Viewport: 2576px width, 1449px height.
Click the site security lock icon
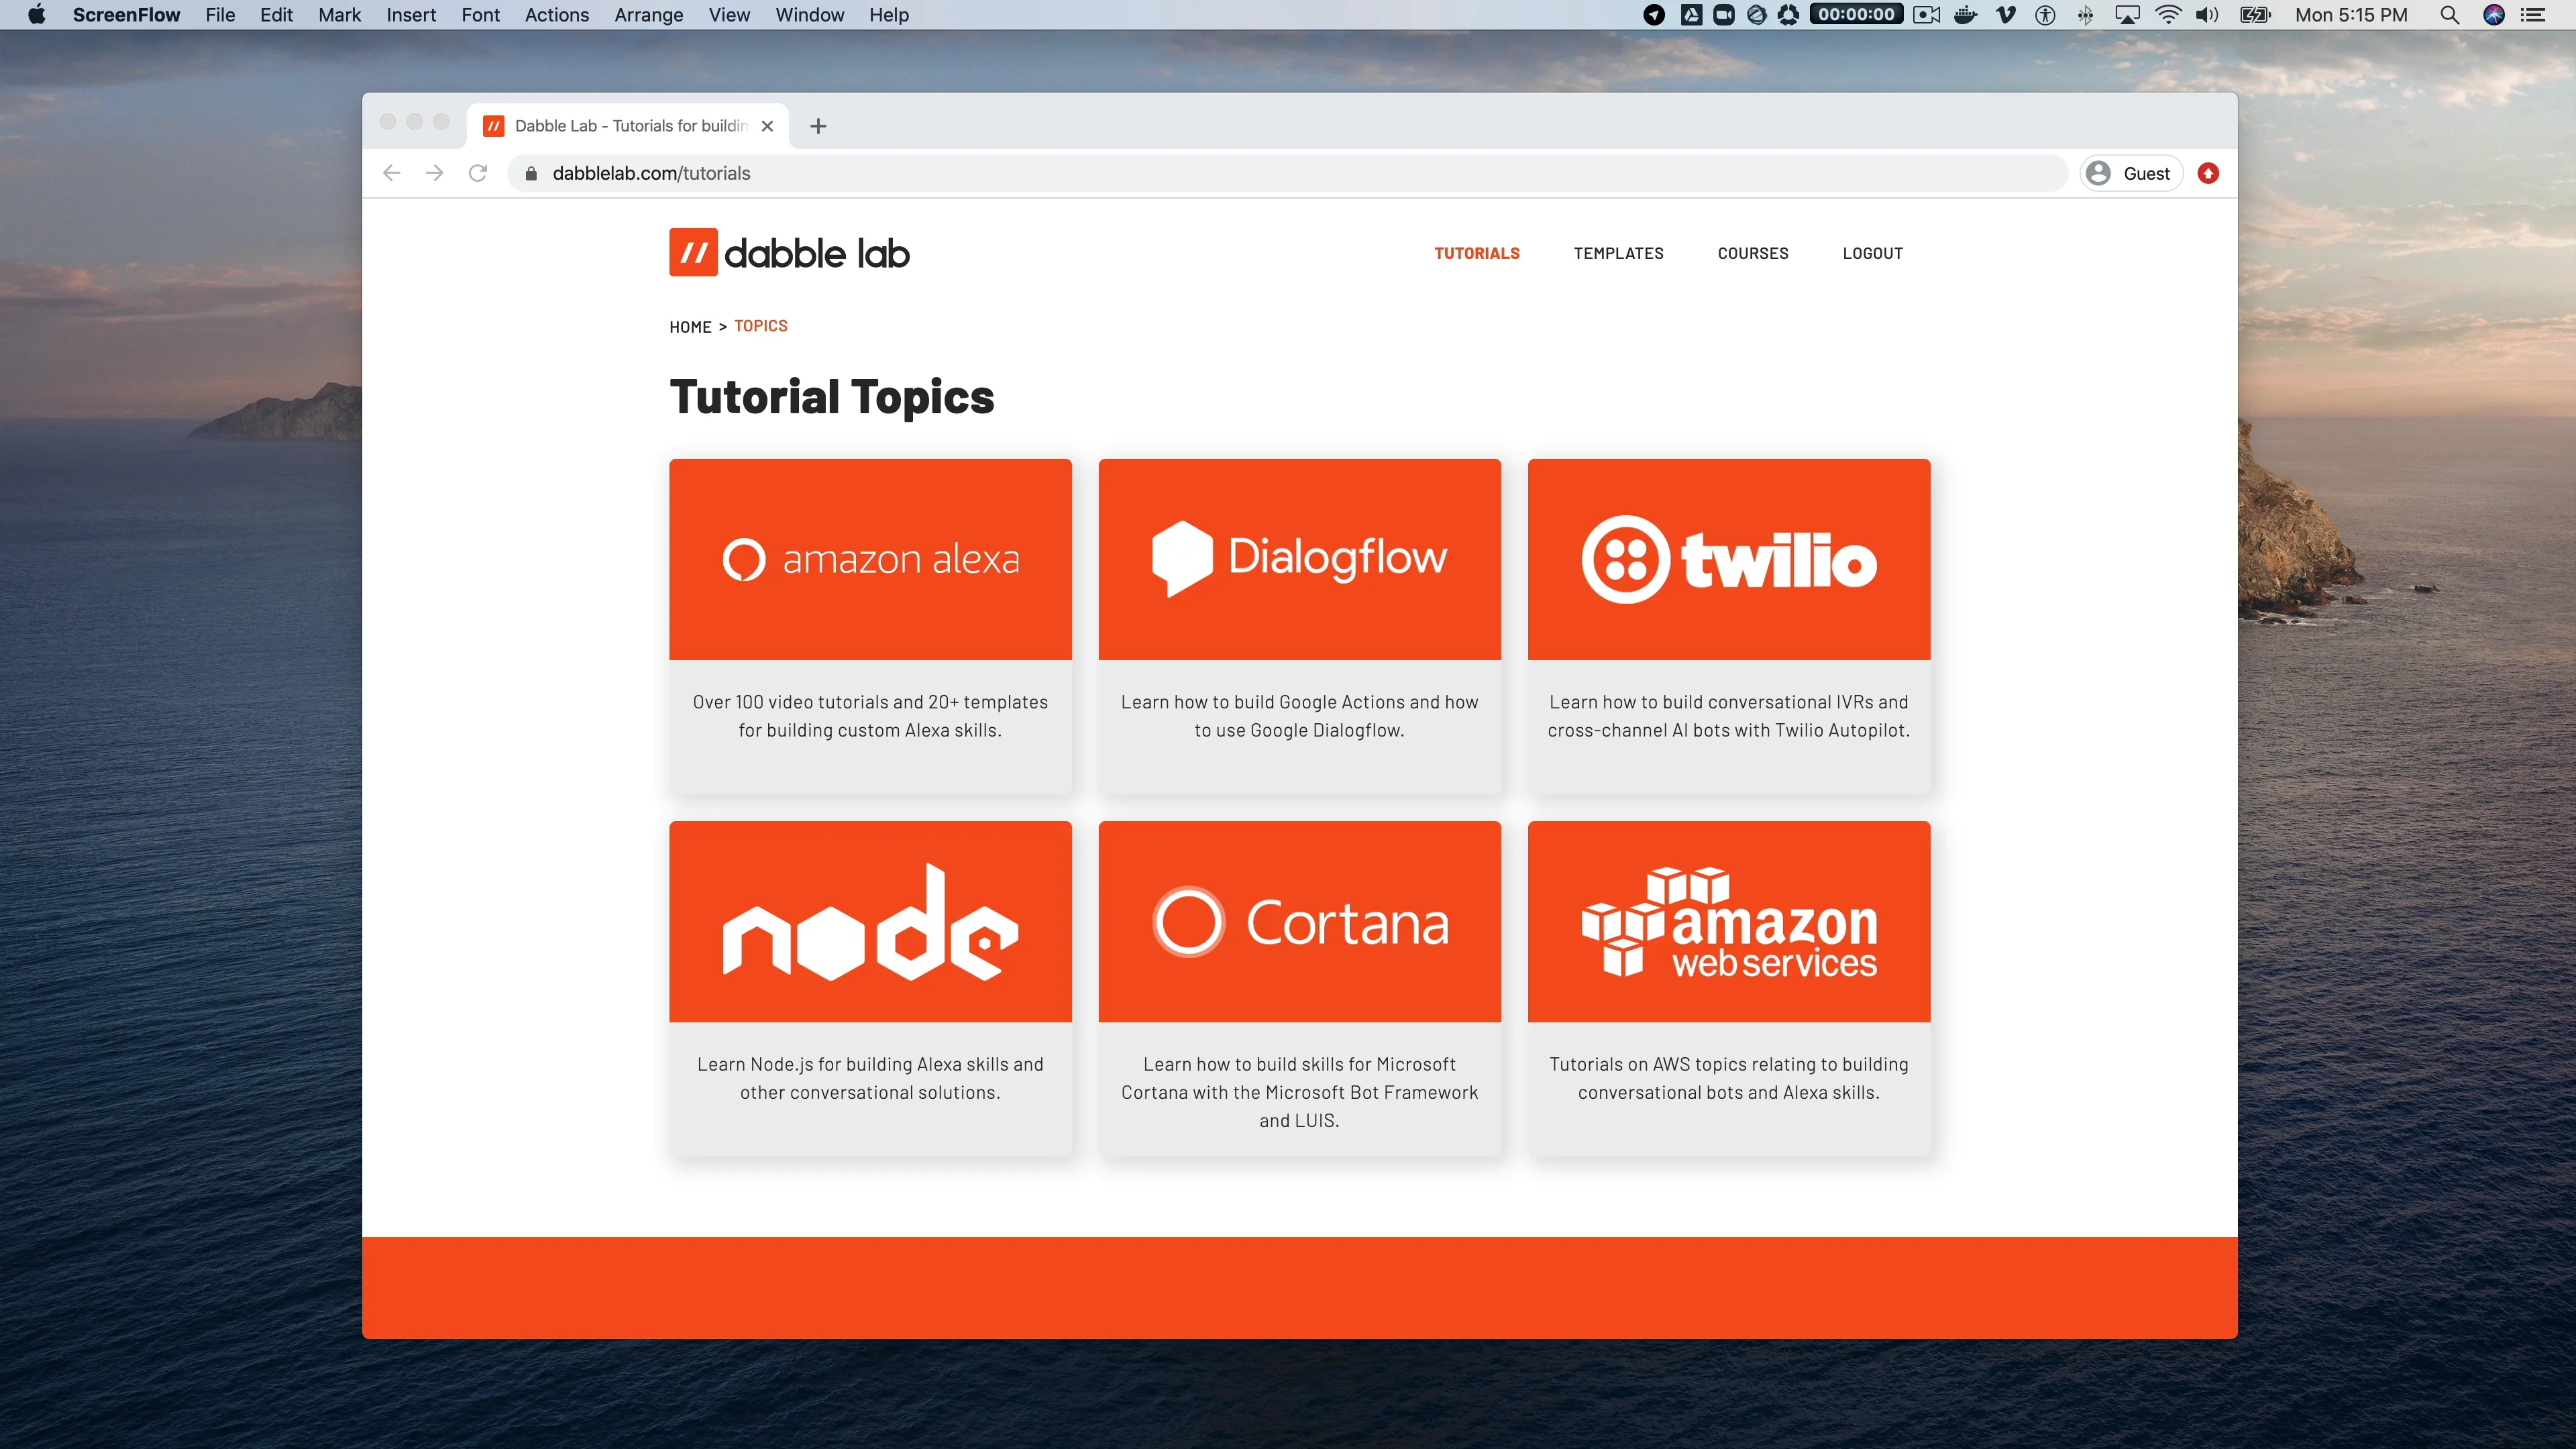(531, 172)
